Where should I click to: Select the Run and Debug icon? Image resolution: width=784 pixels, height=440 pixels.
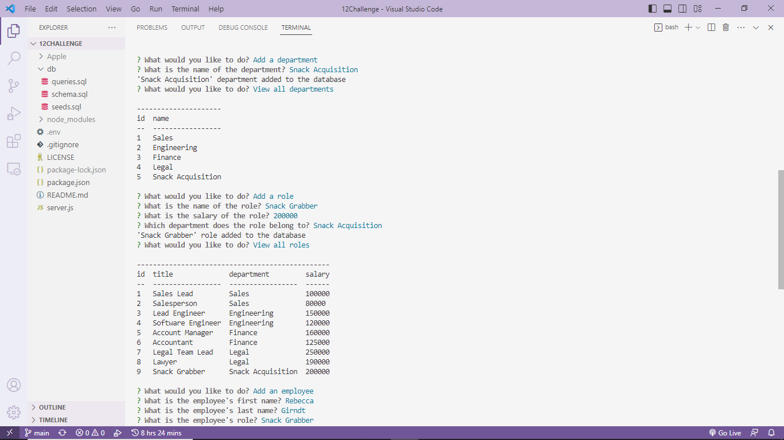coord(14,113)
